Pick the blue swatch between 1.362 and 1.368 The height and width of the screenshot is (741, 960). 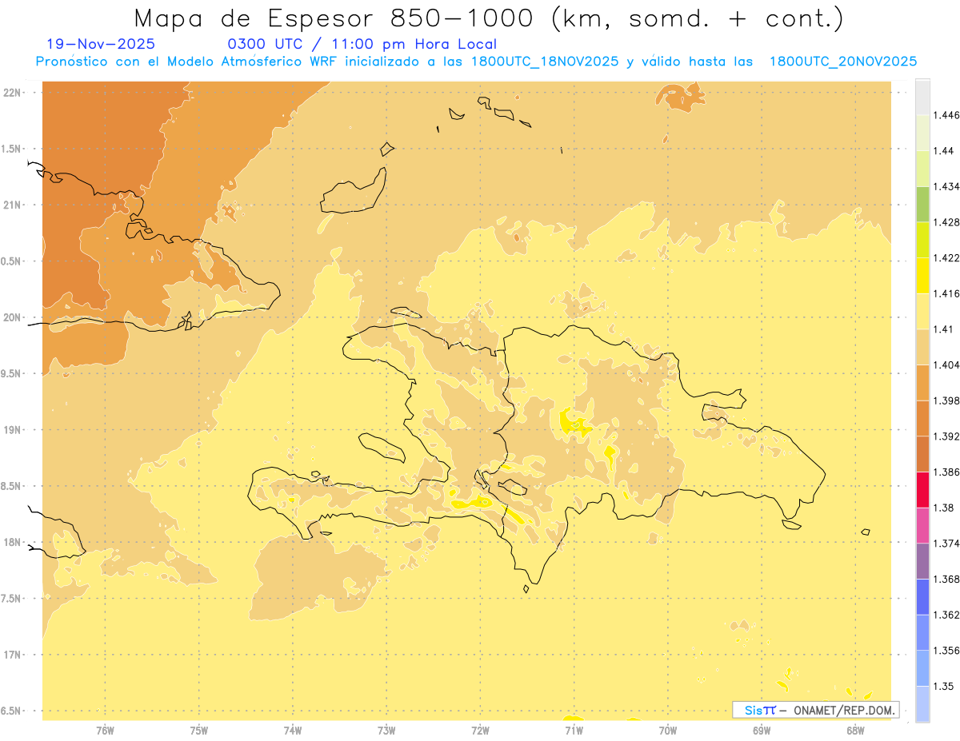point(922,596)
